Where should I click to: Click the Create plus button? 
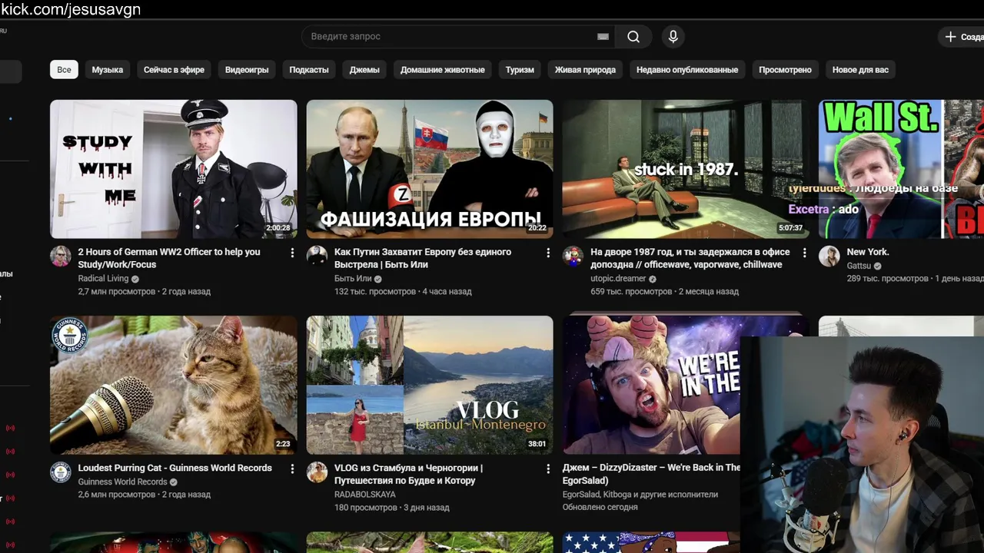coord(961,36)
